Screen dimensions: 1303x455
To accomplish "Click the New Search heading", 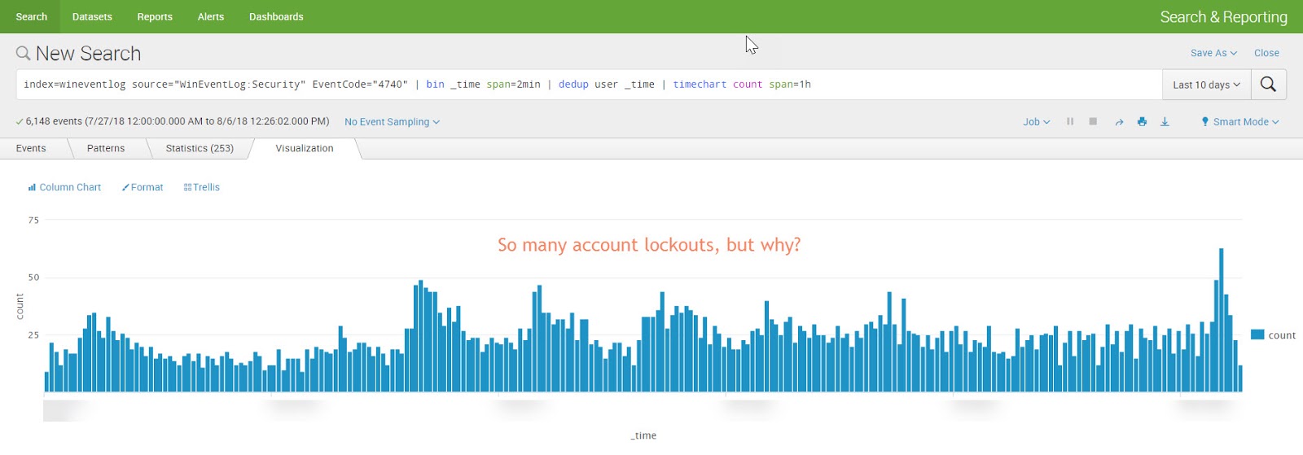I will click(x=88, y=54).
